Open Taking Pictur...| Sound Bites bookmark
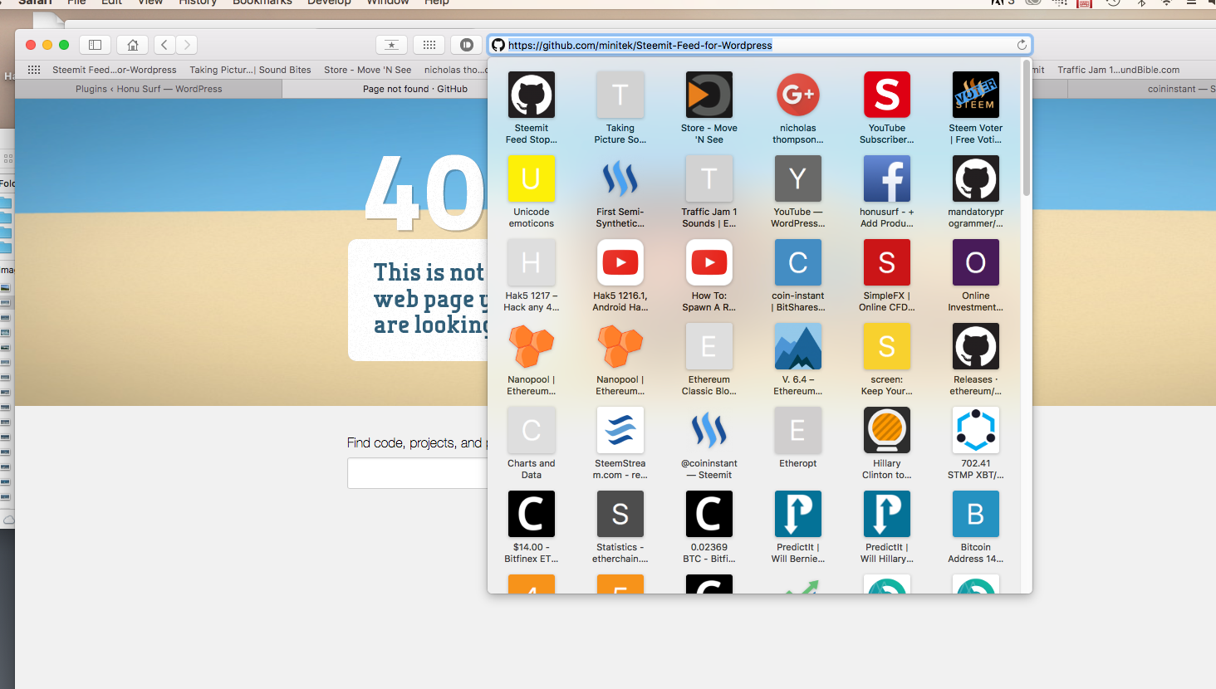Viewport: 1216px width, 689px height. 250,70
